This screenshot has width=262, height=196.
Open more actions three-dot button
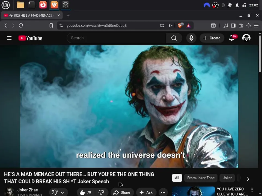(x=163, y=192)
